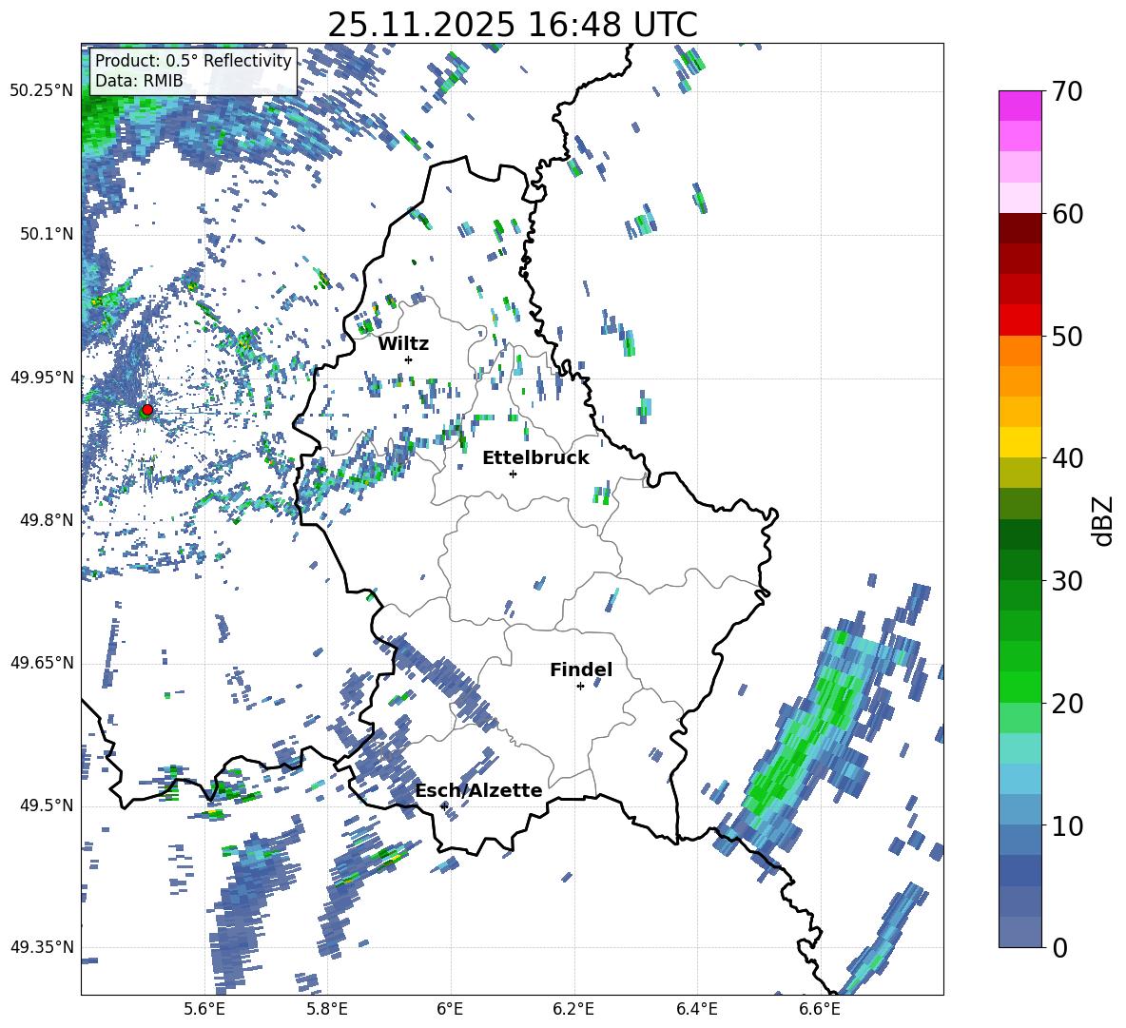The image size is (1126, 1028).
Task: Click the 6.6°E longitude label
Action: pos(820,1009)
